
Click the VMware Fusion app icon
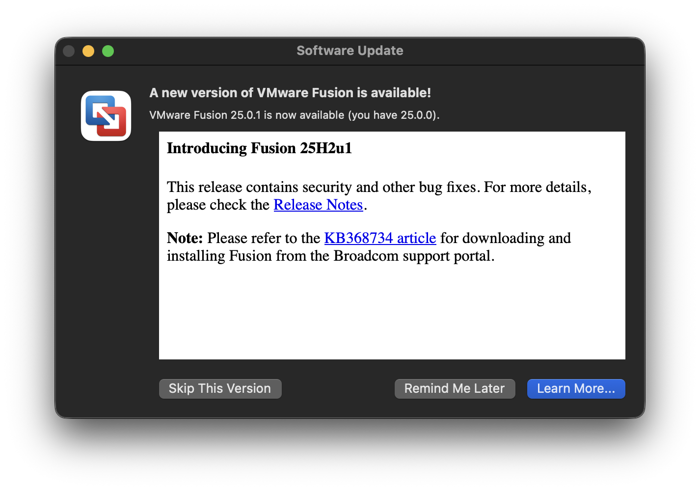106,116
